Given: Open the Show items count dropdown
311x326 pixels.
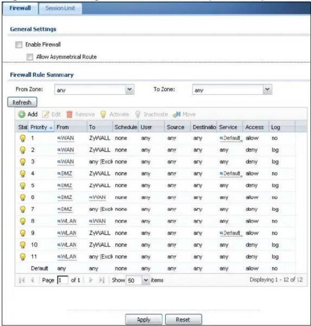Looking at the screenshot, I should pos(146,280).
